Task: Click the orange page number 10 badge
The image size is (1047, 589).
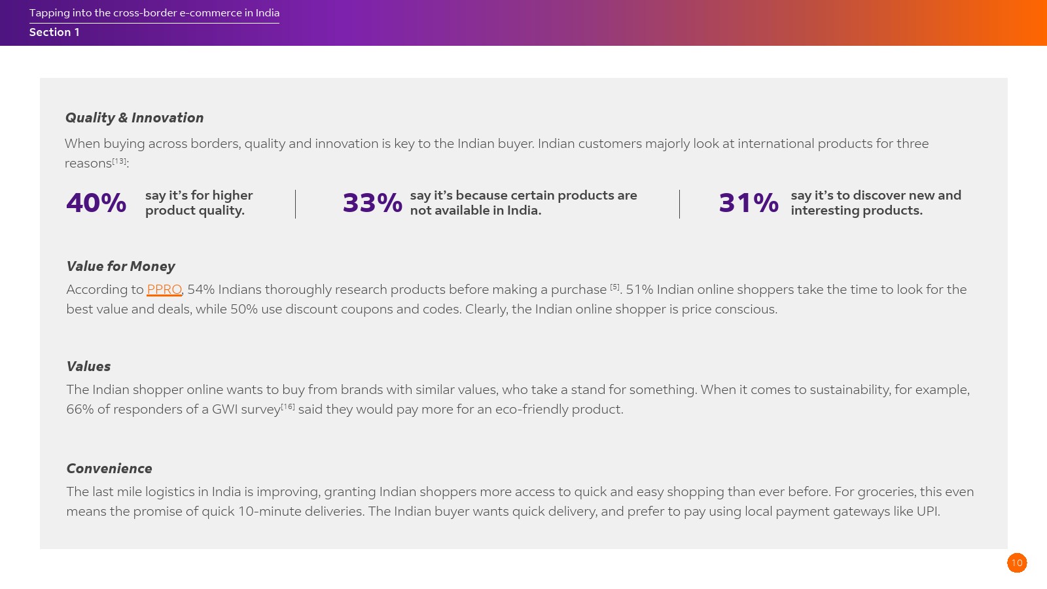Action: click(1017, 563)
